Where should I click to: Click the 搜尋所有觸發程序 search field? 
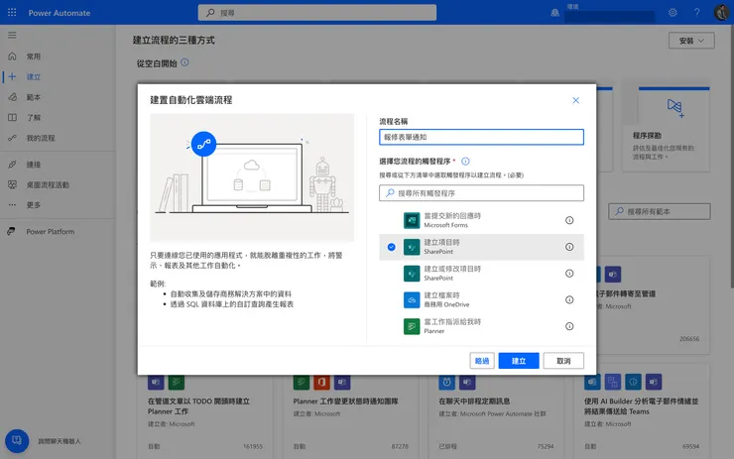pos(481,192)
